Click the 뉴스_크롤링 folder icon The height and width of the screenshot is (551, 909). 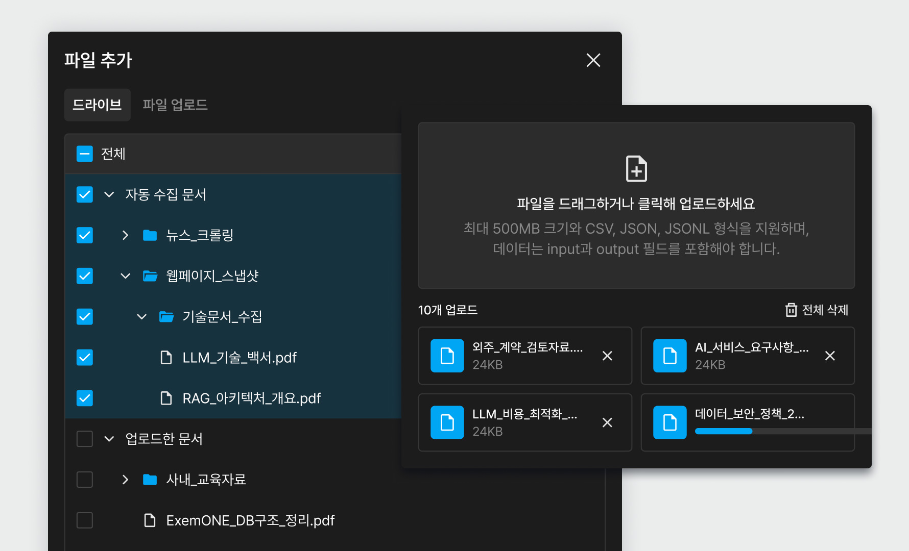[150, 235]
